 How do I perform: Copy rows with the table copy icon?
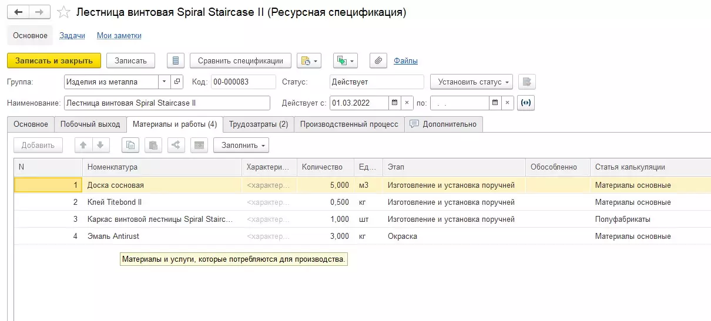[x=131, y=145]
